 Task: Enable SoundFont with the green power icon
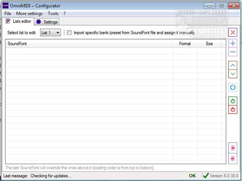(233, 101)
